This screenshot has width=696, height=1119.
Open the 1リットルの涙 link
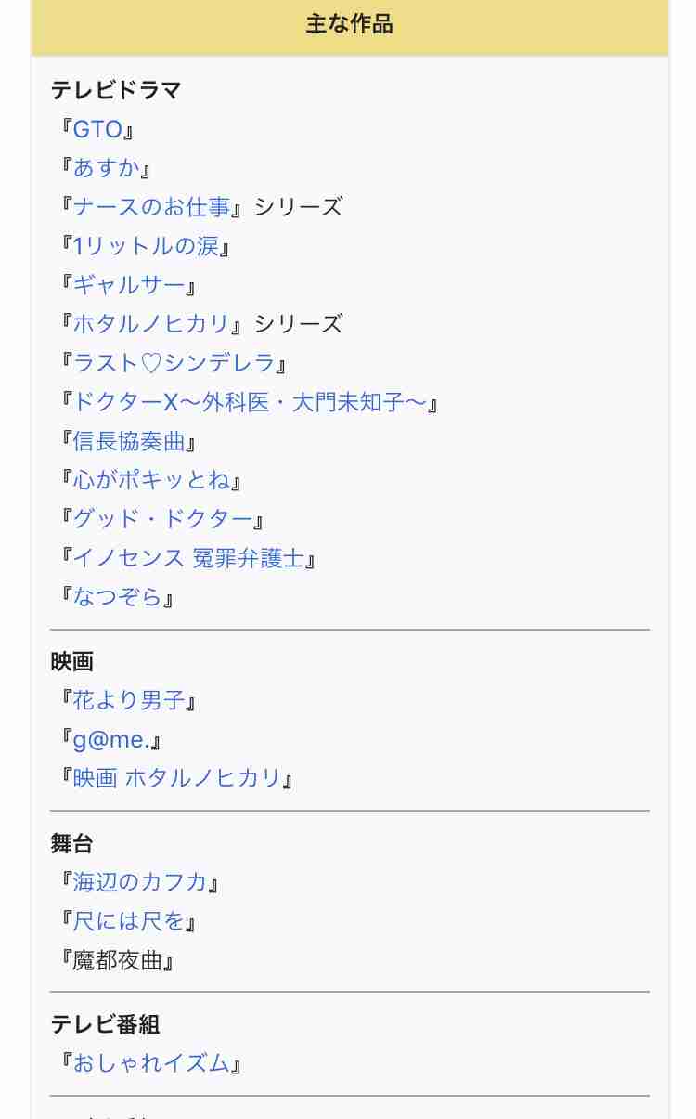146,246
